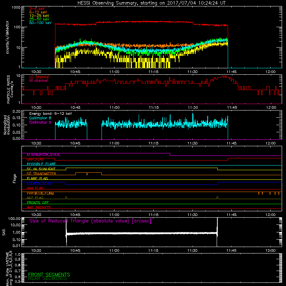Click the BAD_PACKETS flag label
The height and width of the screenshot is (286, 286).
[x=39, y=207]
